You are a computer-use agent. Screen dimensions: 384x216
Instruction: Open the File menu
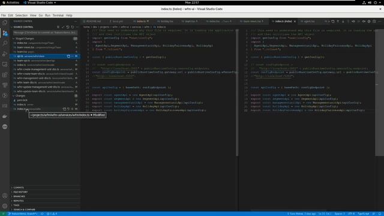click(4, 15)
